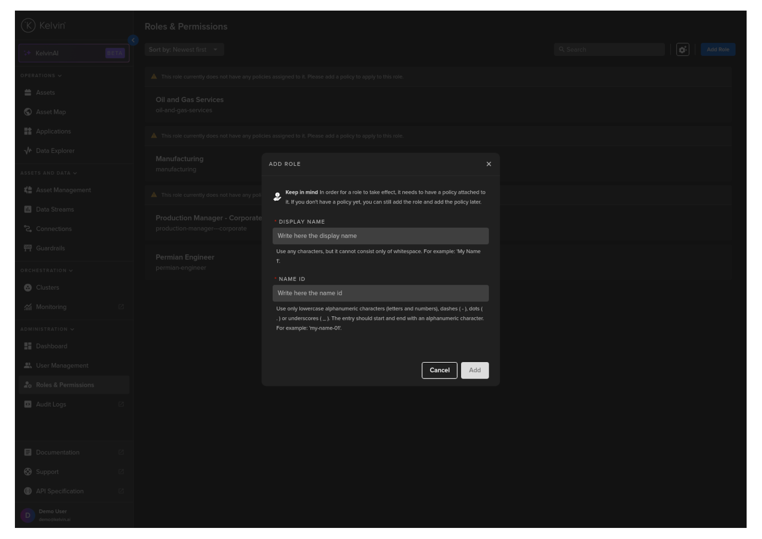This screenshot has width=762, height=539.
Task: Open Clusters icon under Orchestration
Action: pyautogui.click(x=28, y=287)
